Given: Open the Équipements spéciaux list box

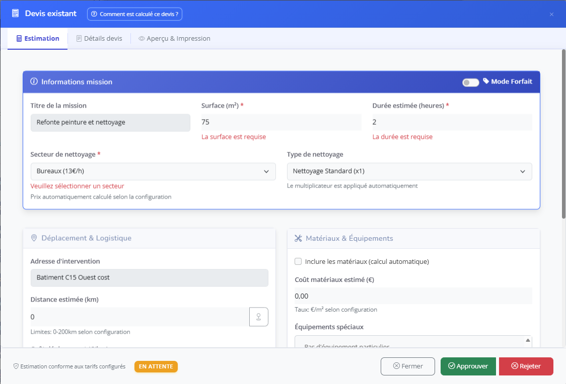Looking at the screenshot, I should (413, 342).
